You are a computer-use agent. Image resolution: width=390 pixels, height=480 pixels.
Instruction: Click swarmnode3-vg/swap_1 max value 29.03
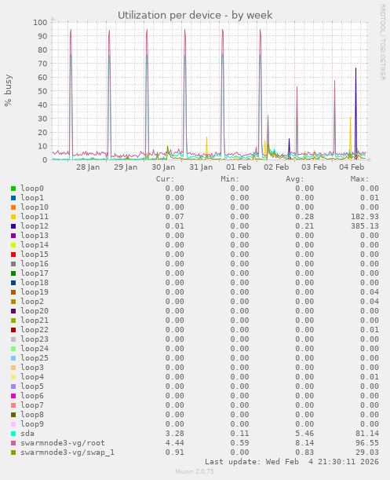[367, 453]
